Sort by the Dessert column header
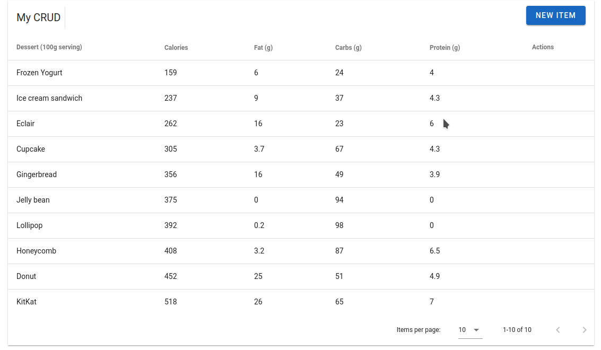Screen dimensions: 601x350 (49, 47)
